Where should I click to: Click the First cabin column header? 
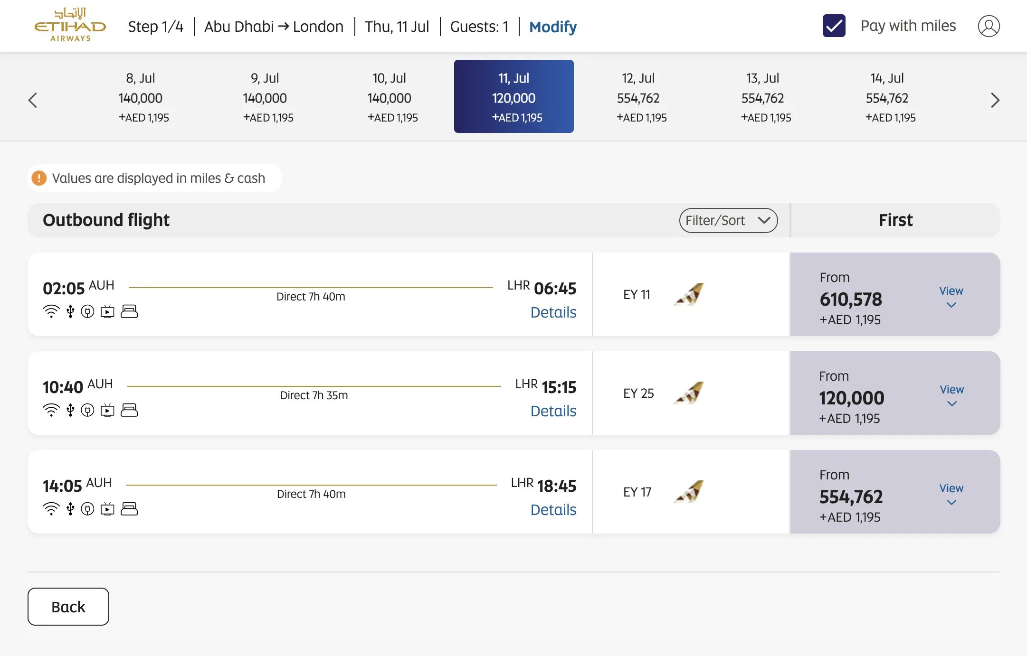(x=895, y=220)
